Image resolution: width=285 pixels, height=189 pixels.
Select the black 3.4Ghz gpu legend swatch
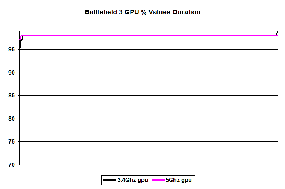pyautogui.click(x=107, y=180)
